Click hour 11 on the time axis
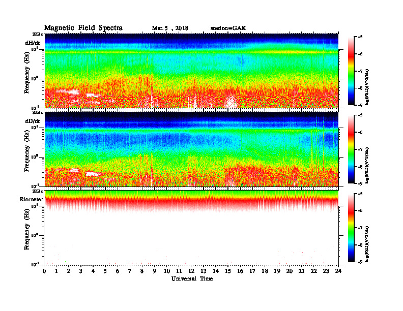403x311 pixels. (179, 271)
